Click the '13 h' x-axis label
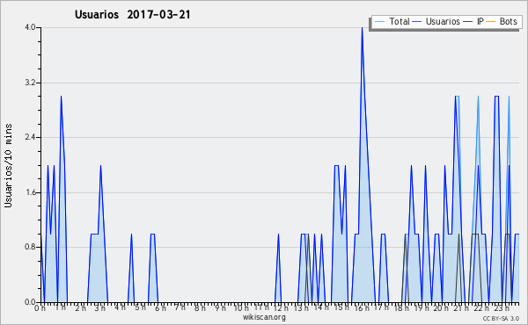Screen dimensions: 528x325 pos(301,308)
